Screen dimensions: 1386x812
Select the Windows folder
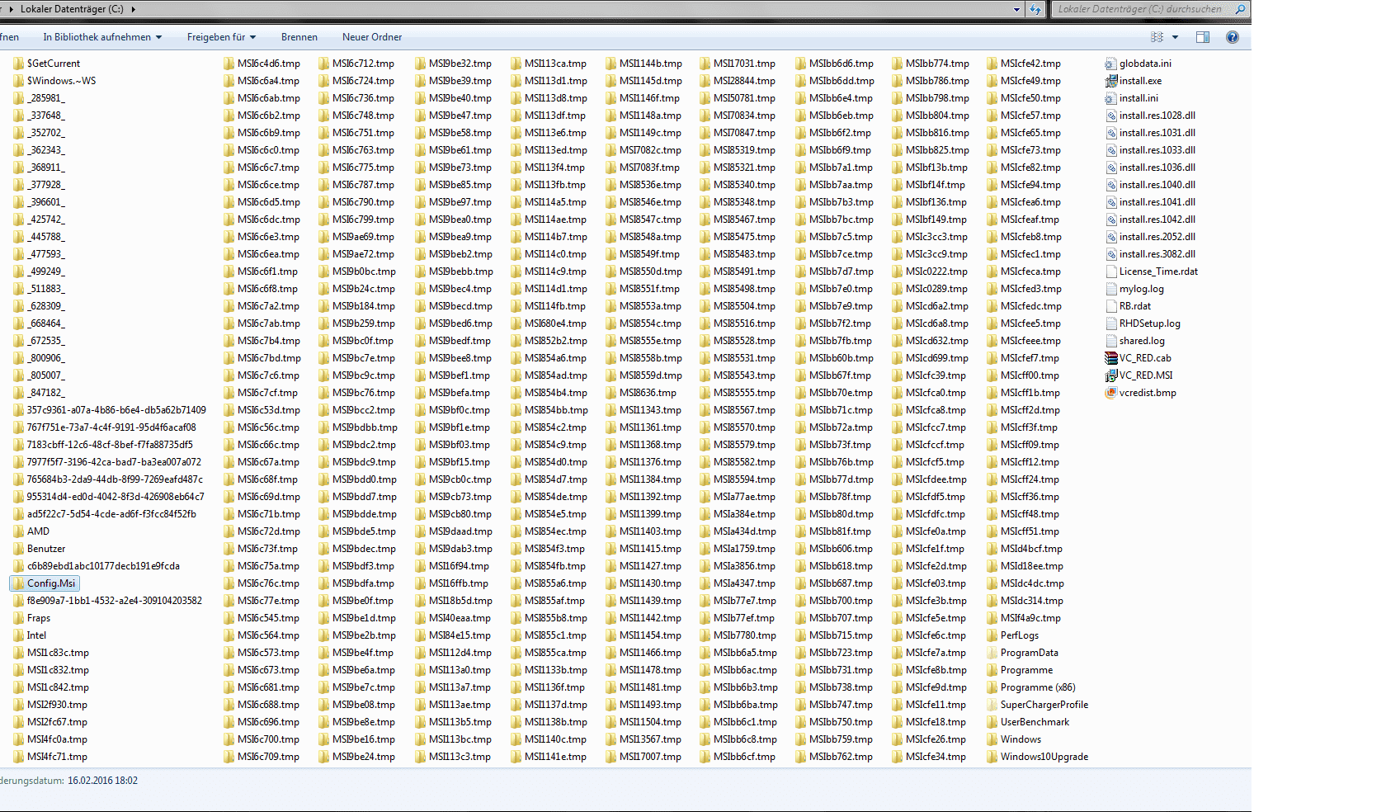pyautogui.click(x=1014, y=739)
